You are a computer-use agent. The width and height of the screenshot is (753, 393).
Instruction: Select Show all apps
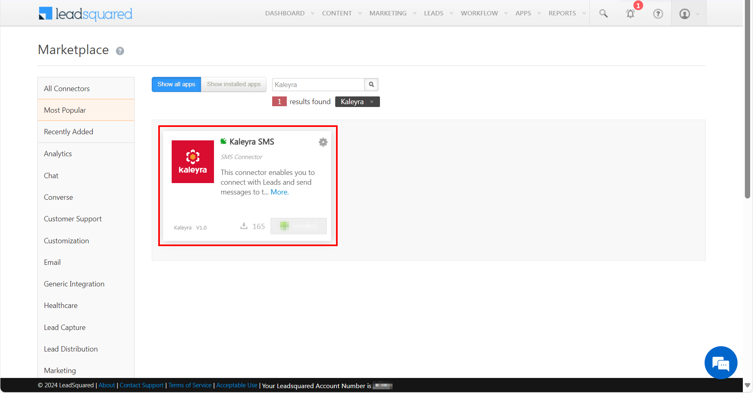point(176,84)
